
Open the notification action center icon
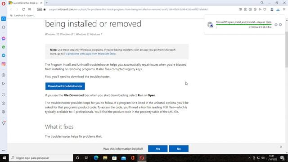[x=282, y=158]
